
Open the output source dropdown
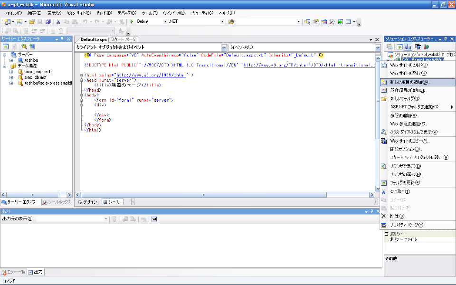point(106,219)
